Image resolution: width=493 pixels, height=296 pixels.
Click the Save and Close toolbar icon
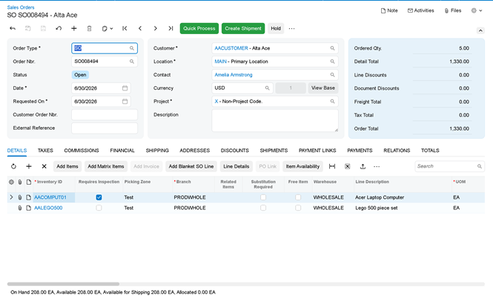click(28, 28)
